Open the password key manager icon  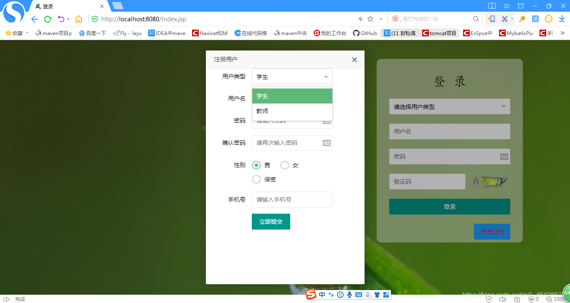pyautogui.click(x=522, y=19)
